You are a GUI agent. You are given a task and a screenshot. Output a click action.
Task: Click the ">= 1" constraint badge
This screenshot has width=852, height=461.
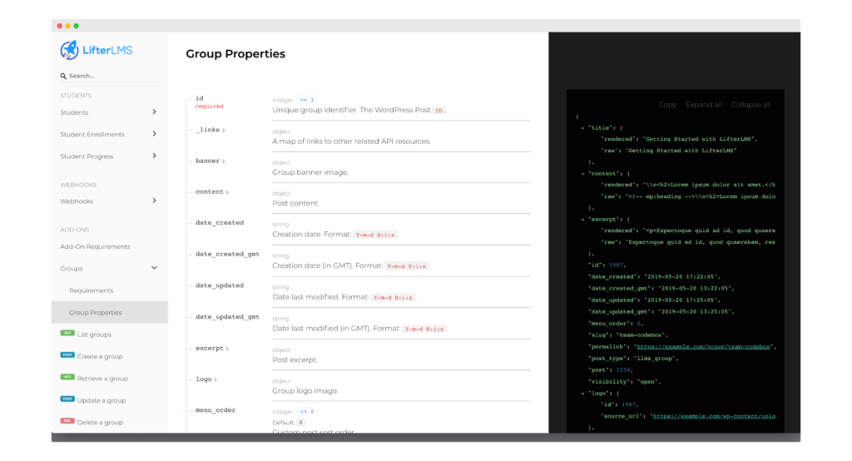pyautogui.click(x=307, y=100)
